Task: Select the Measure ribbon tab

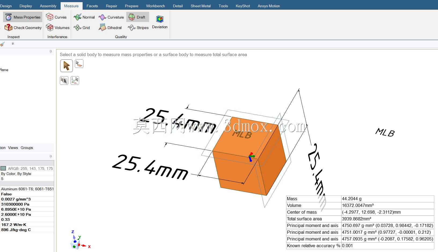Action: point(71,6)
